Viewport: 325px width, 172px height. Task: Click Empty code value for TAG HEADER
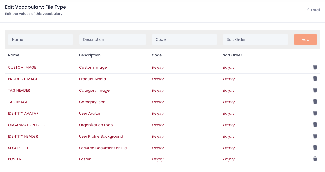pyautogui.click(x=158, y=90)
